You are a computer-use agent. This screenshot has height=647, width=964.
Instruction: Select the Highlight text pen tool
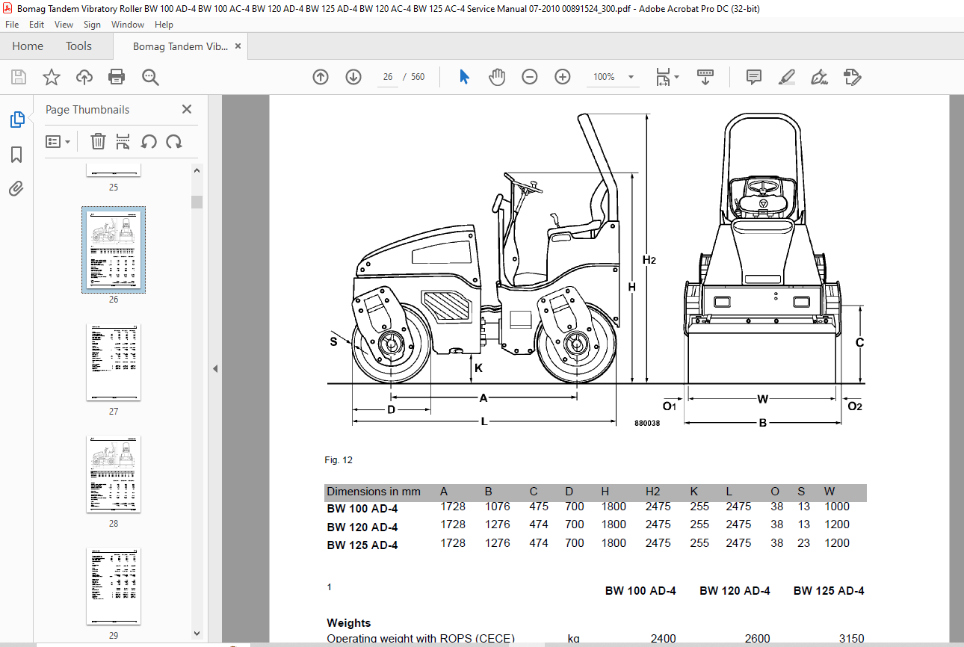point(786,77)
